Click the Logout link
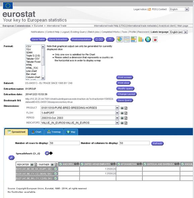 [x=65, y=32]
